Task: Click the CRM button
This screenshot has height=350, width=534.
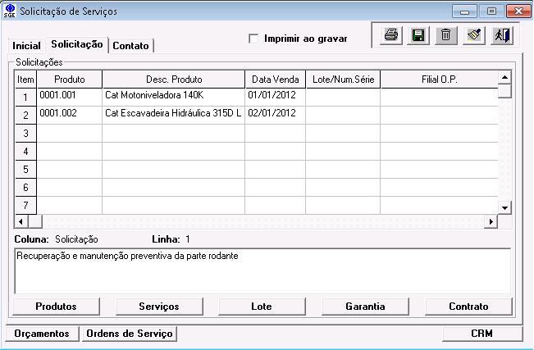Action: coord(482,334)
